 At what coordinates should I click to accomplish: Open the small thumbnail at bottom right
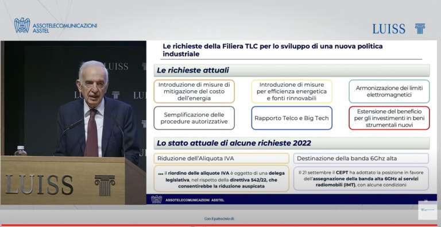tap(427, 210)
